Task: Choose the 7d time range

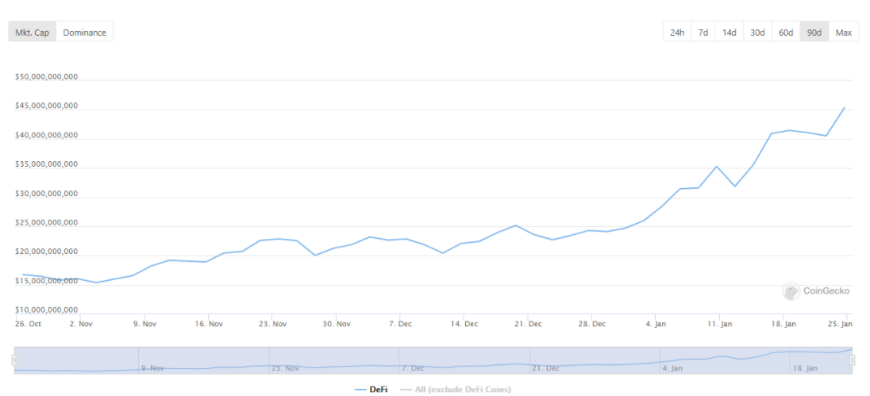Action: pos(703,33)
